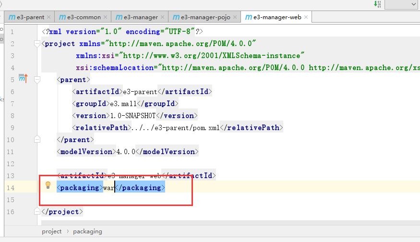Collapse the project tag fold marker on line 2
This screenshot has width=420, height=242.
(x=37, y=44)
